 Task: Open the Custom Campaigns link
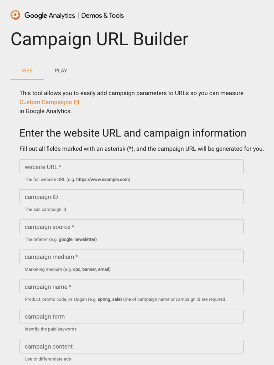coord(46,102)
